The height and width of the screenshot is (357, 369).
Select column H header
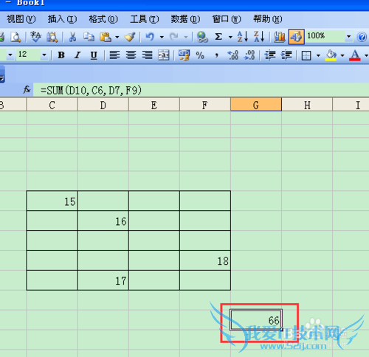[x=307, y=105]
